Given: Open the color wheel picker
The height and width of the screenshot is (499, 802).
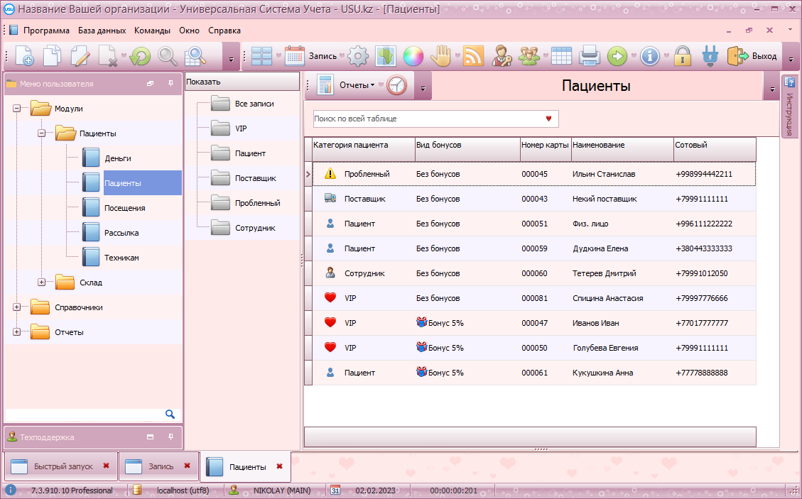Looking at the screenshot, I should point(413,56).
